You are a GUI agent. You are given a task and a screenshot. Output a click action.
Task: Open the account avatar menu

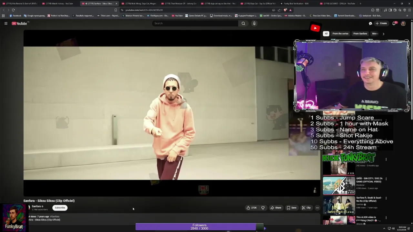pyautogui.click(x=403, y=23)
